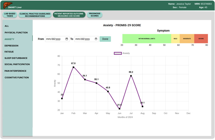
Task: Open the To date calendar picker icon
Action: pyautogui.click(x=96, y=39)
